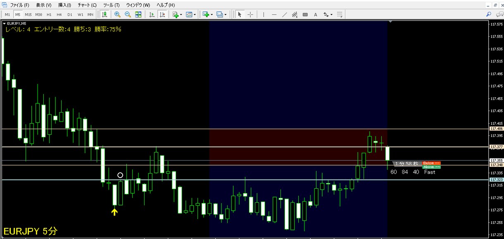Choose the trendline drawing tool
This screenshot has height=239, width=504.
(284, 14)
